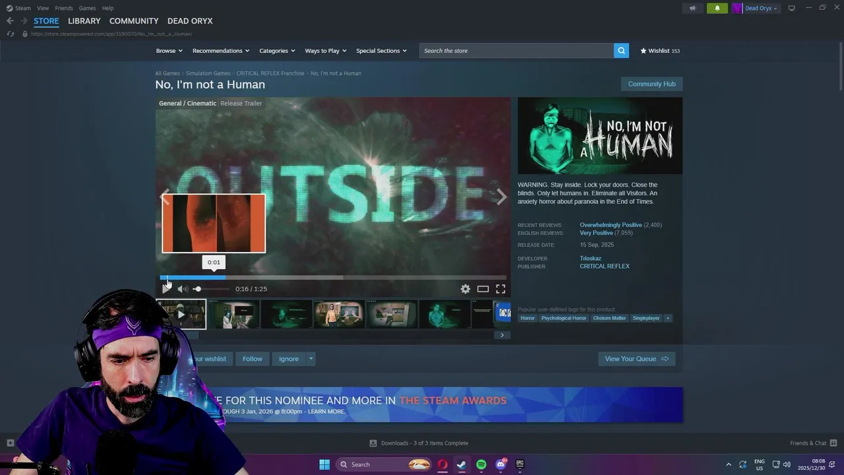The width and height of the screenshot is (844, 475).
Task: Open Spotify from the taskbar
Action: click(481, 464)
